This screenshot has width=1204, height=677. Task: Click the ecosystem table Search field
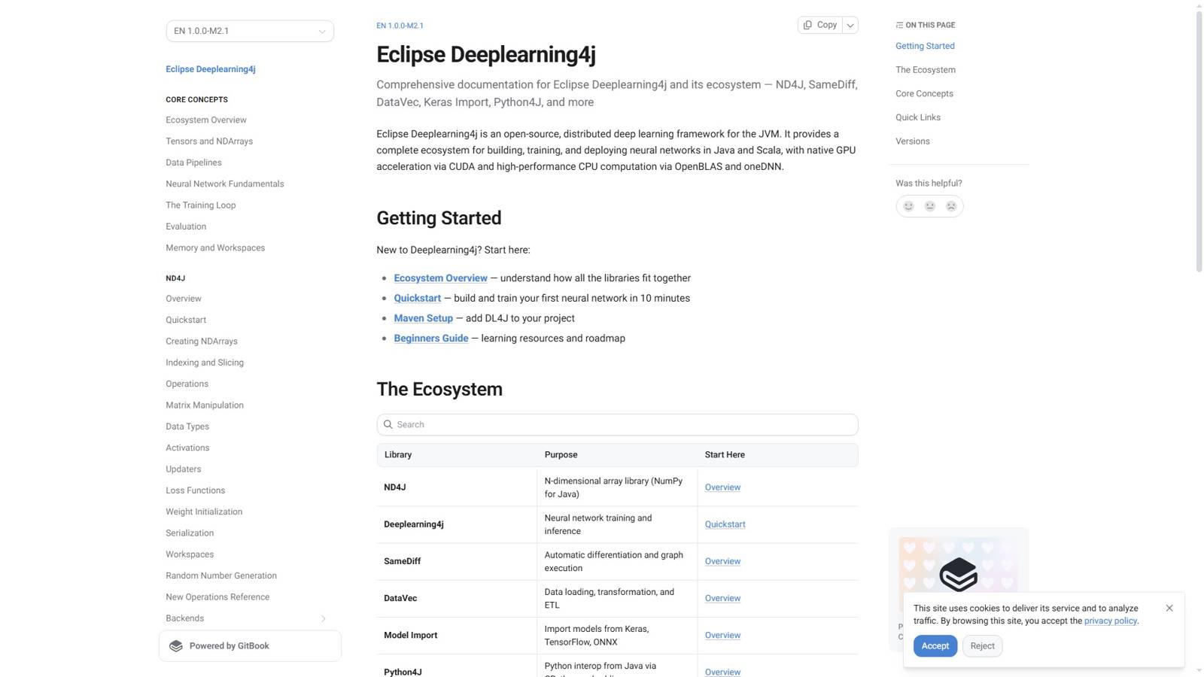coord(617,424)
